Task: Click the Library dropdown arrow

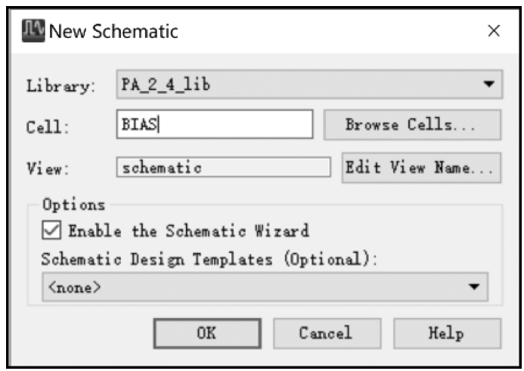Action: click(x=489, y=84)
